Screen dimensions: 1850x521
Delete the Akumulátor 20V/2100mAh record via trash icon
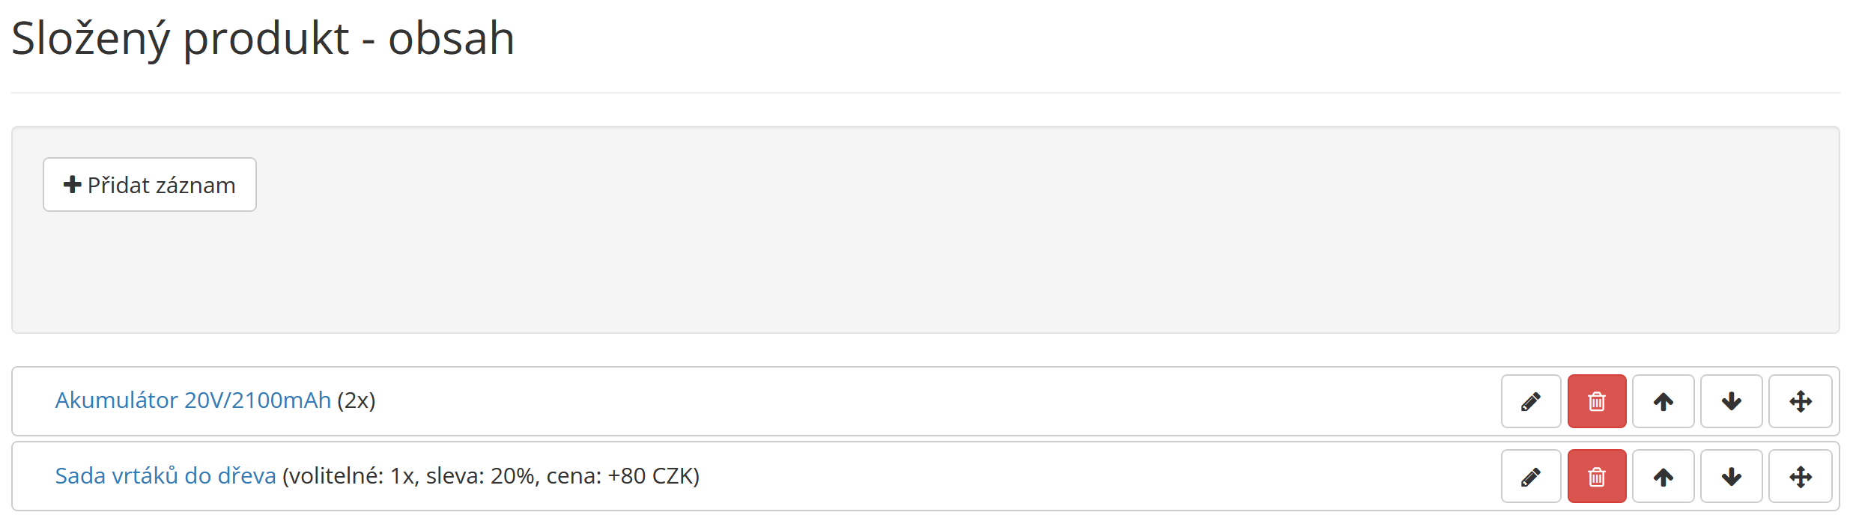[x=1597, y=401]
